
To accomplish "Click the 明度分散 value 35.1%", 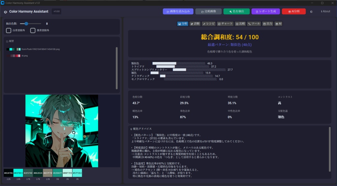I will pyautogui.click(x=232, y=103).
